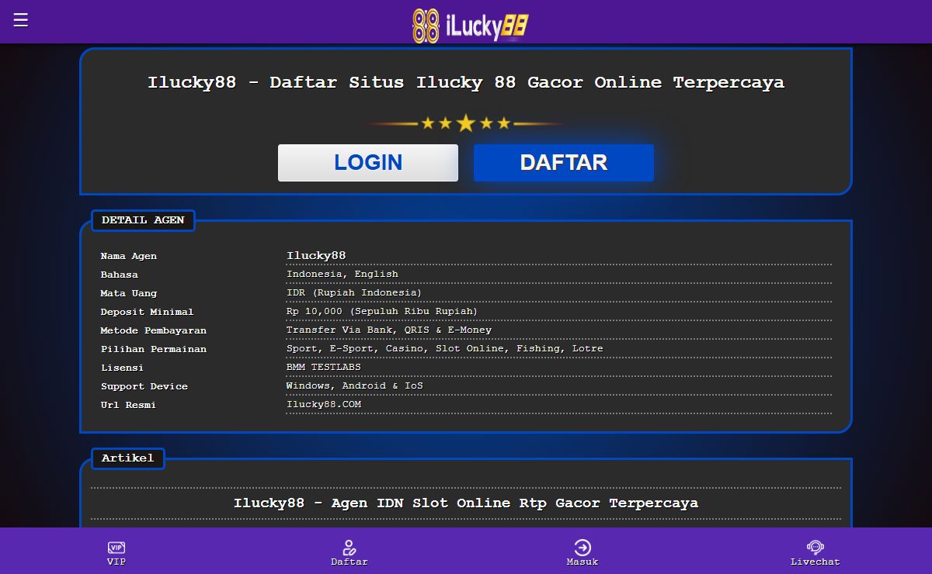Screen dimensions: 932x574
Task: Click the blue LOGIN button
Action: 368,163
